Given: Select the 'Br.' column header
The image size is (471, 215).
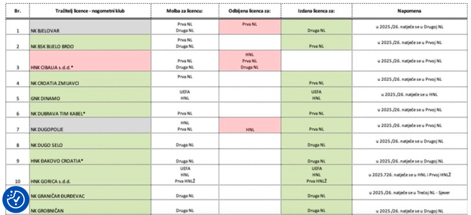Looking at the screenshot, I should click(17, 11).
